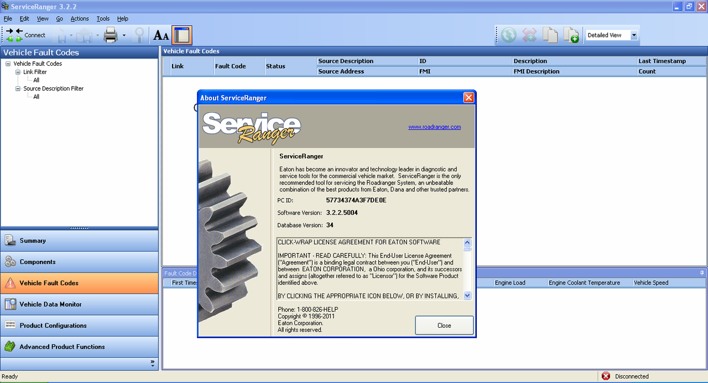Click the fault codes warning triangle icon

tap(10, 283)
